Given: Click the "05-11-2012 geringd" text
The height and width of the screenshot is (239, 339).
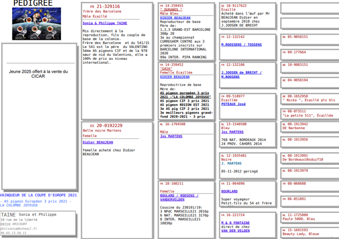Looking at the screenshot, I should tap(239, 171).
